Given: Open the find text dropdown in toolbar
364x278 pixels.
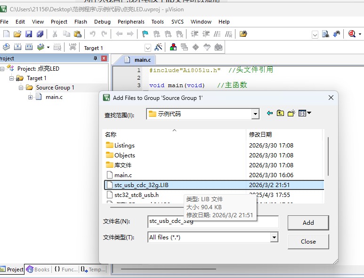Looking at the screenshot, I should click(315, 35).
